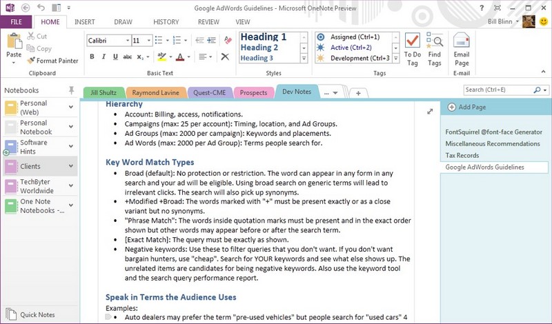Click the search magnifier icon

point(537,90)
